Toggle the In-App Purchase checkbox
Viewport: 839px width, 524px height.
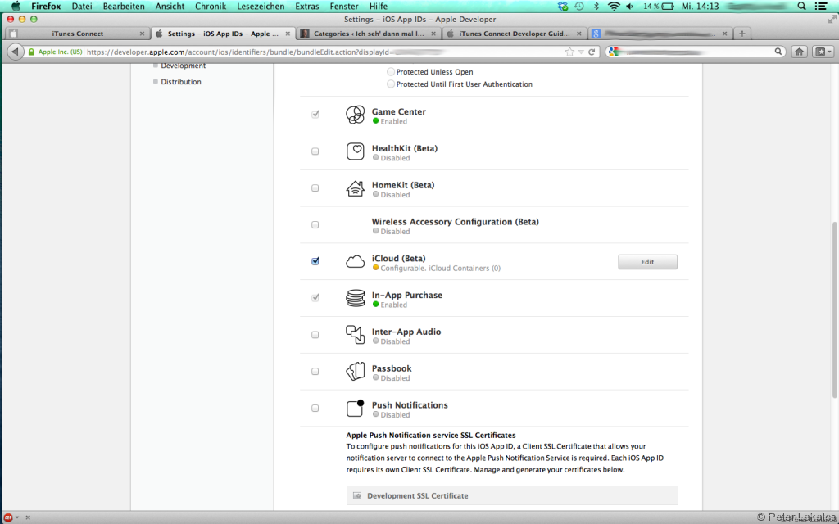pos(315,298)
